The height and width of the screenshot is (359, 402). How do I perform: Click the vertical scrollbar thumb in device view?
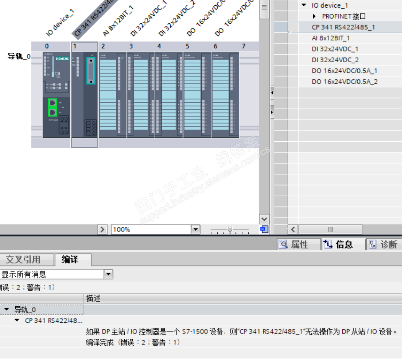pyautogui.click(x=264, y=9)
